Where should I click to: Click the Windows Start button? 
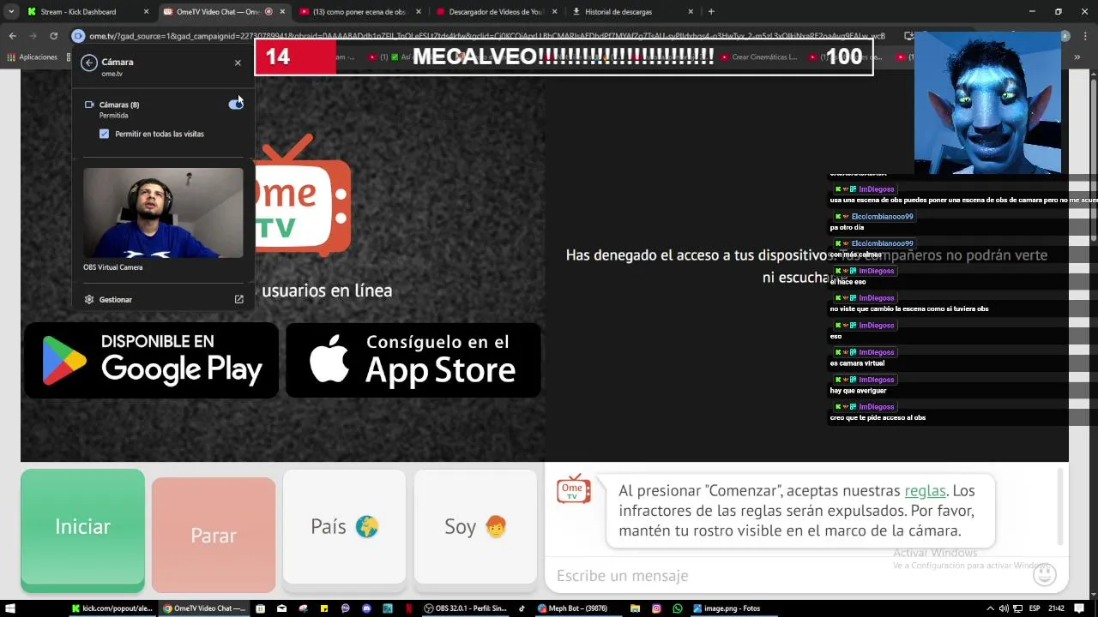[11, 608]
